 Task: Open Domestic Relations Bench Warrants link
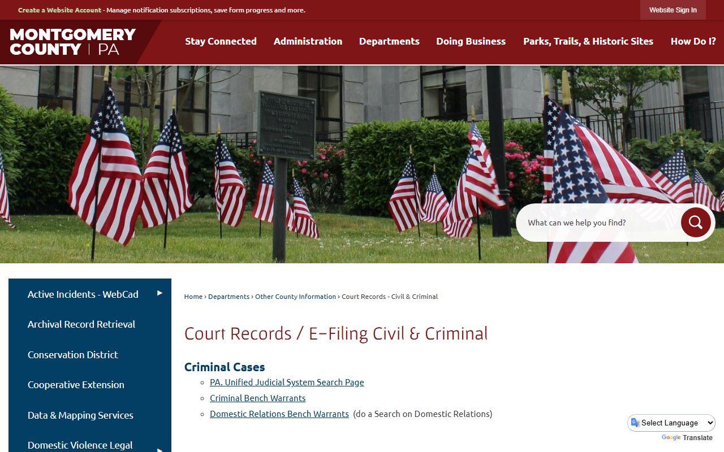279,414
